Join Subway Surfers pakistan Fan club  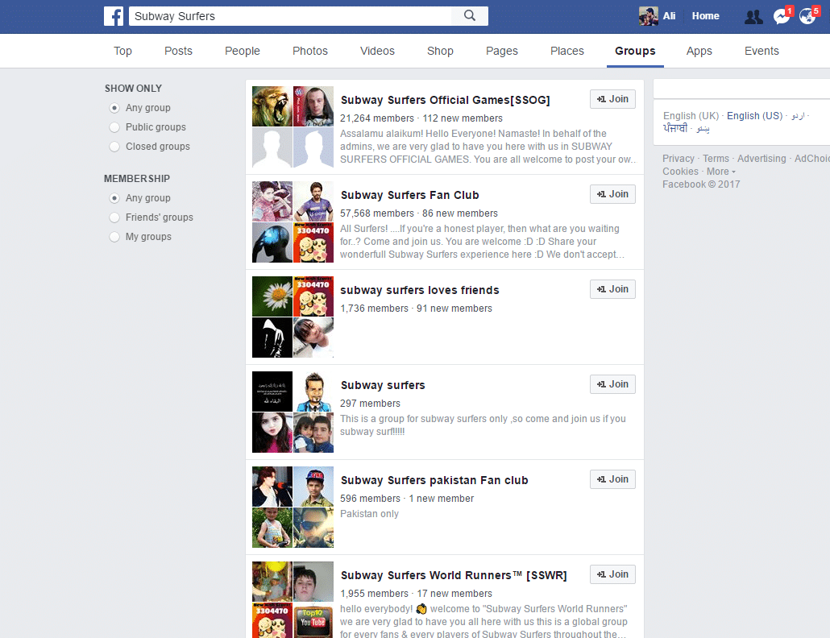(613, 479)
